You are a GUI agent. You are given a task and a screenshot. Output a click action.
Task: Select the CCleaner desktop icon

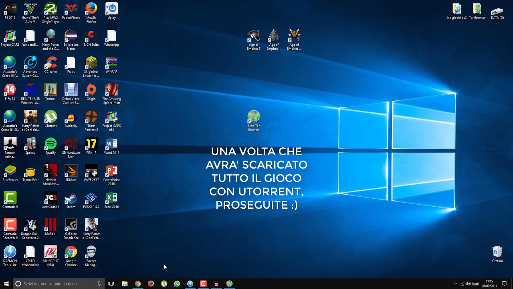(x=50, y=65)
